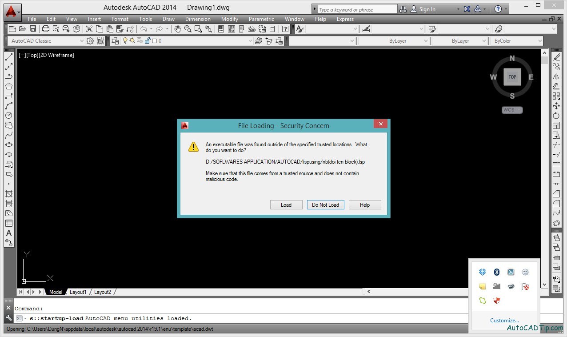The image size is (567, 337).
Task: Open the Express menu
Action: pyautogui.click(x=345, y=19)
